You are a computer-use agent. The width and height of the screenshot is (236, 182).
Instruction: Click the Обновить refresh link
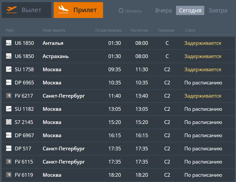(x=133, y=11)
